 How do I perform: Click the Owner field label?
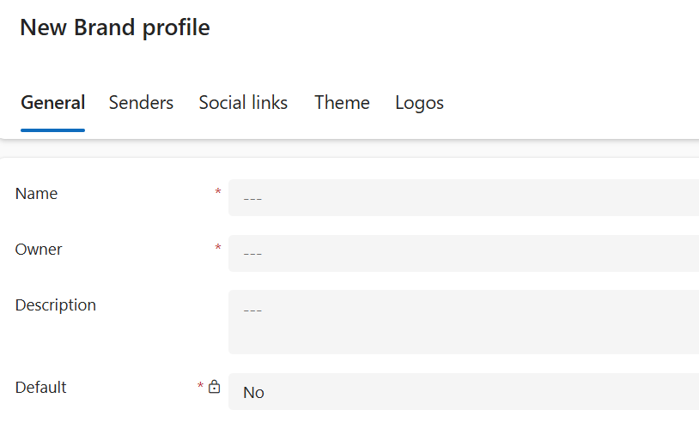tap(39, 250)
